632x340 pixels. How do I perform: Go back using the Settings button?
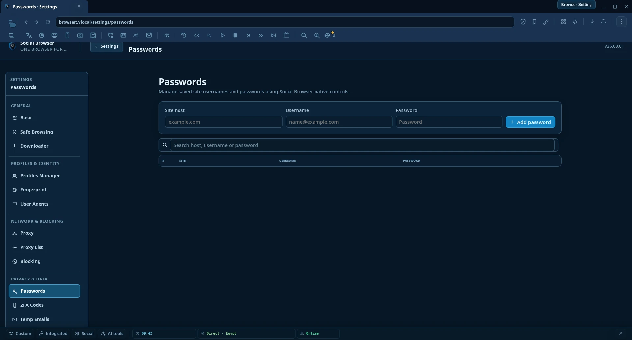[106, 46]
